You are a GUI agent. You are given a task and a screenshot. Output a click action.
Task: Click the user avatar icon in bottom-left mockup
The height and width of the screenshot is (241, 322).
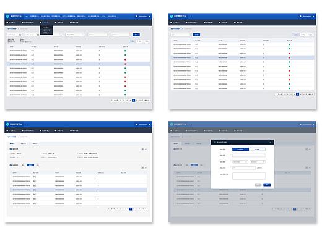pyautogui.click(x=136, y=124)
